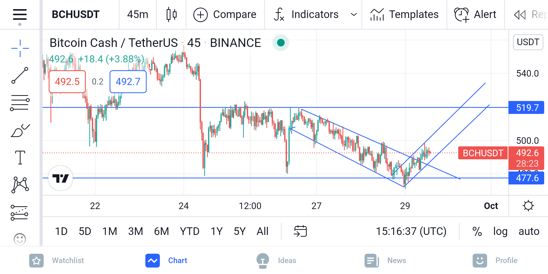Change the candlestick chart style
Viewport: 548px width, 274px height.
click(x=172, y=14)
